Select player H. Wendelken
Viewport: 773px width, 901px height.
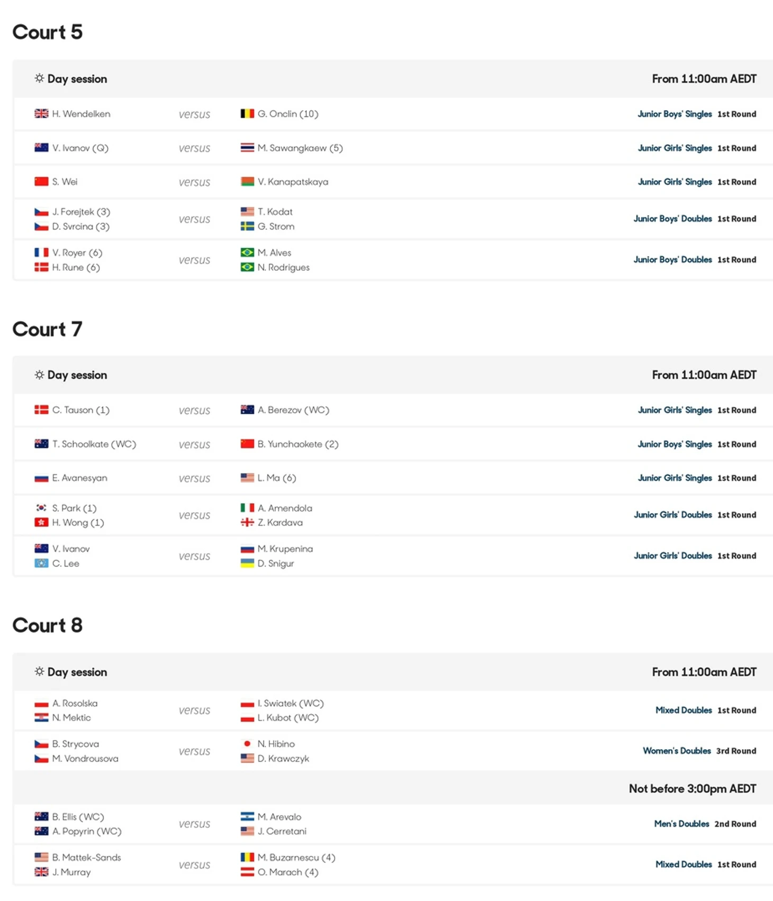[81, 114]
